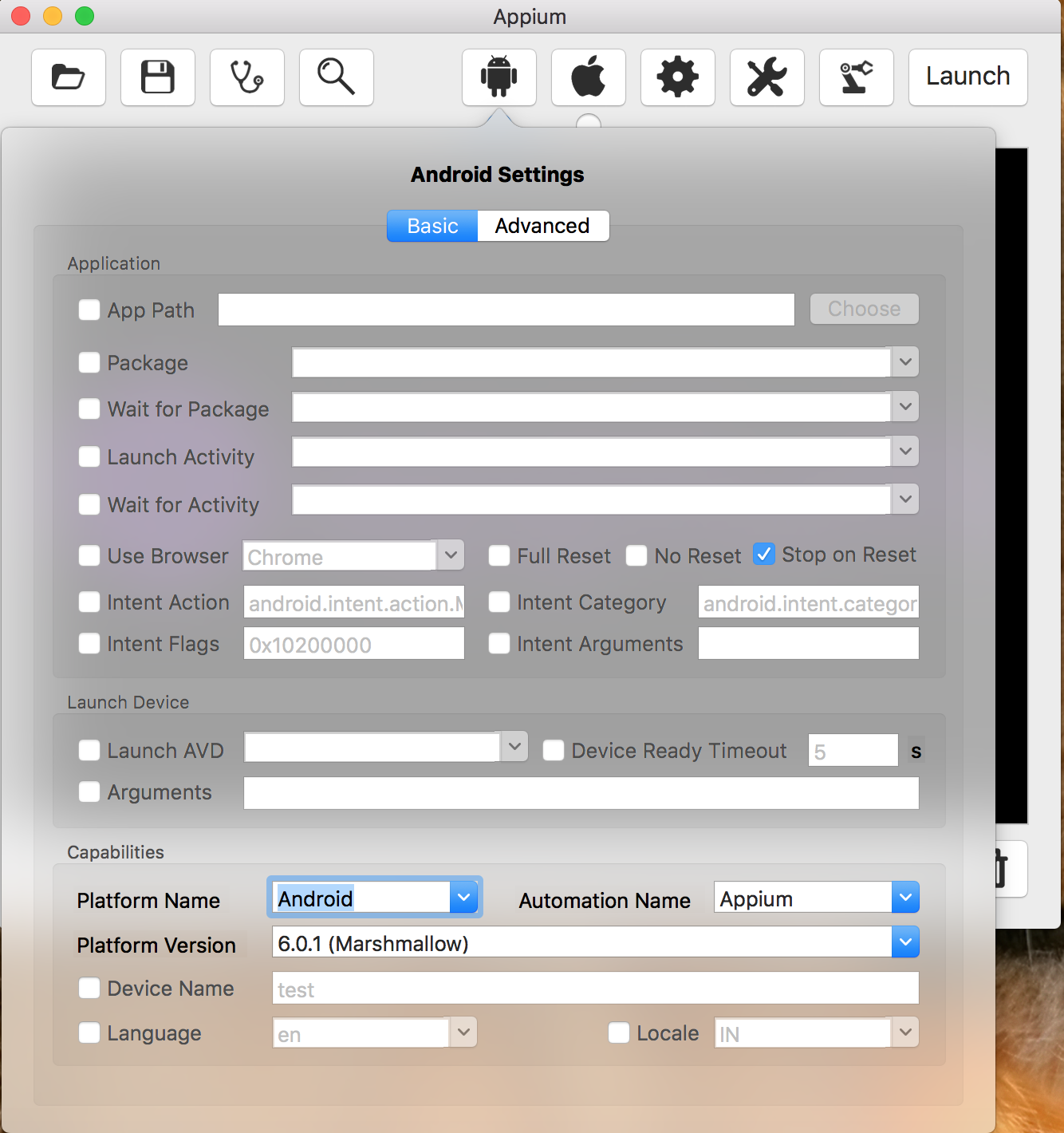Click the Intent Arguments text field
1064x1133 pixels.
[809, 644]
